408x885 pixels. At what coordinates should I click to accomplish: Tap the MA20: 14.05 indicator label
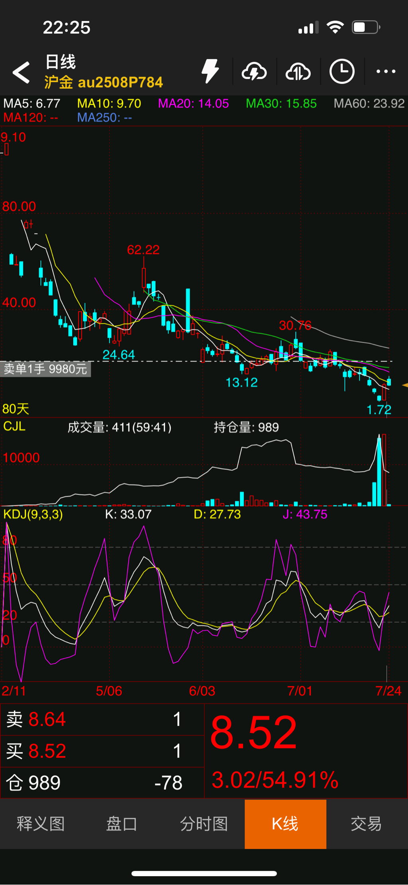194,103
